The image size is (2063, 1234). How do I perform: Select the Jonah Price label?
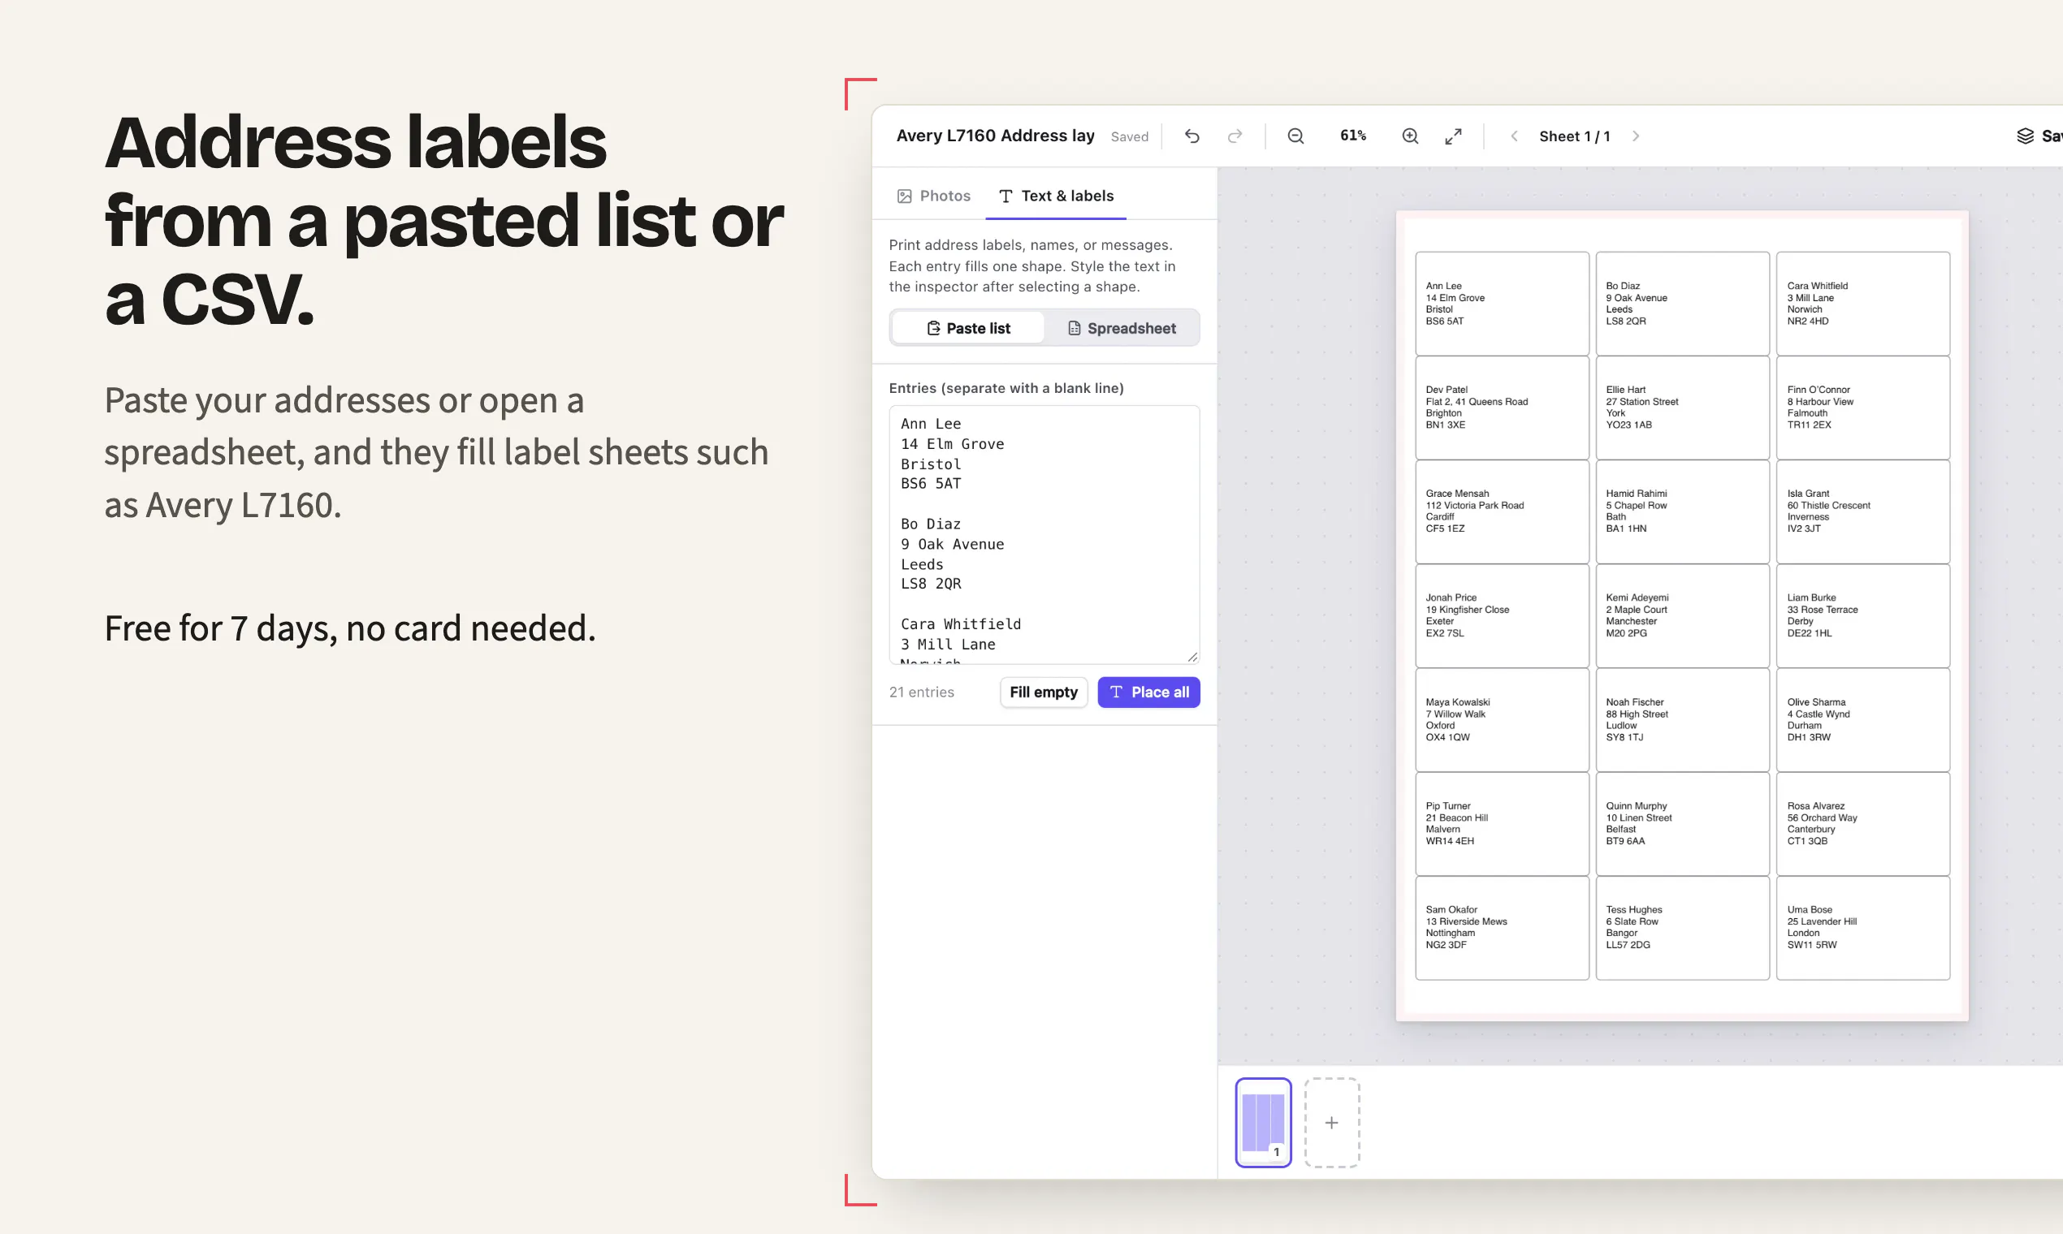pyautogui.click(x=1502, y=615)
